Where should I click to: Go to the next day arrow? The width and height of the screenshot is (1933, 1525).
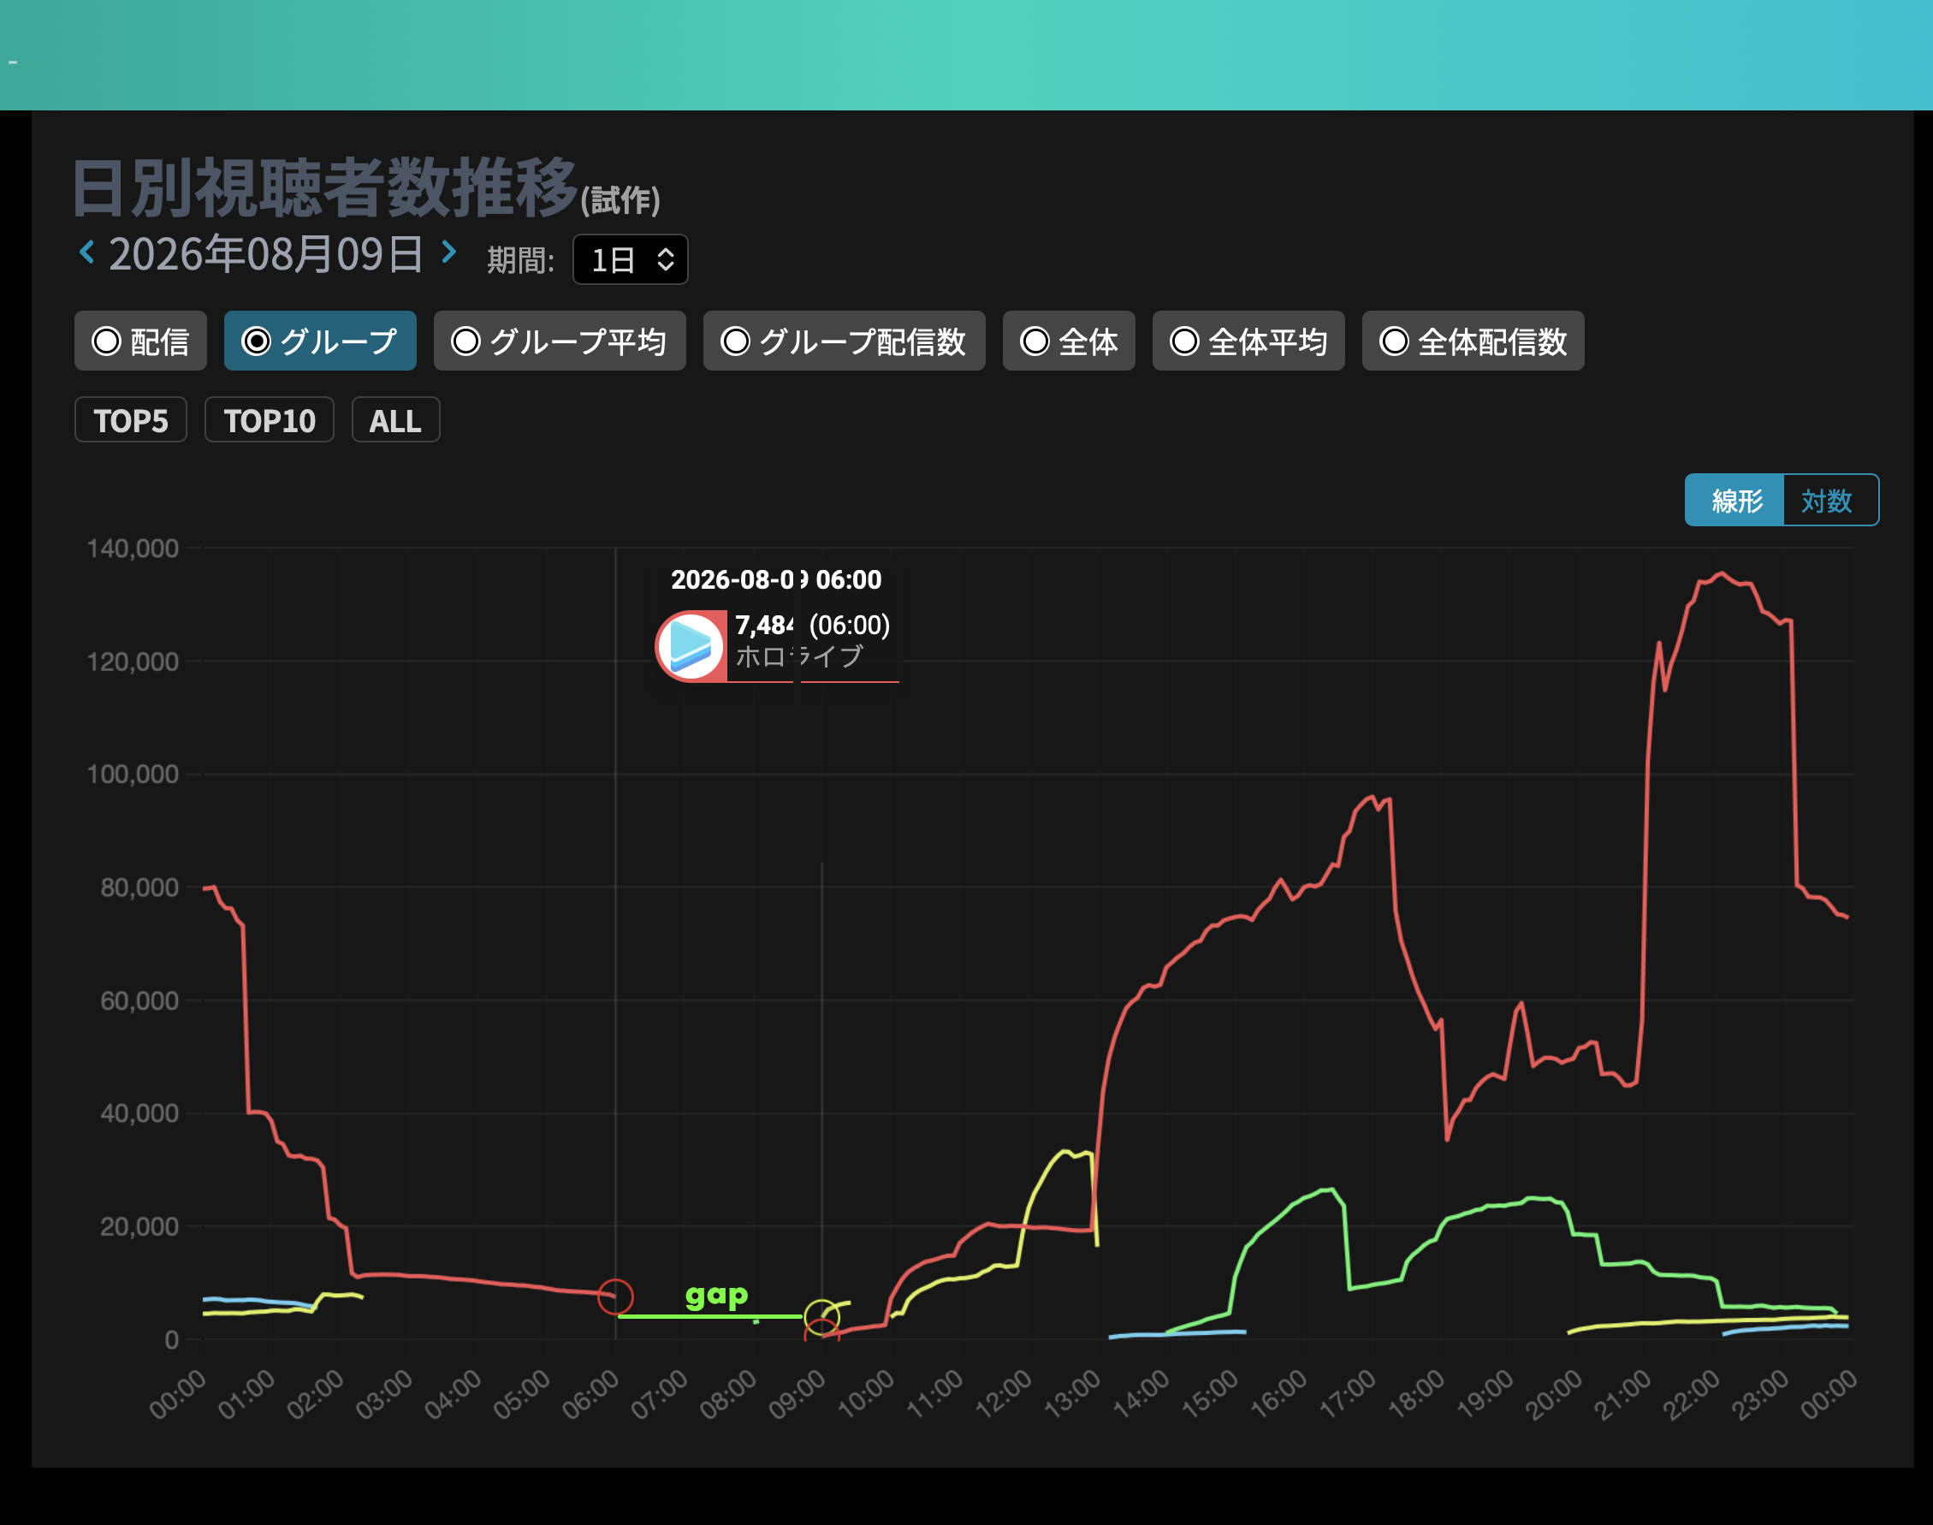(x=449, y=252)
